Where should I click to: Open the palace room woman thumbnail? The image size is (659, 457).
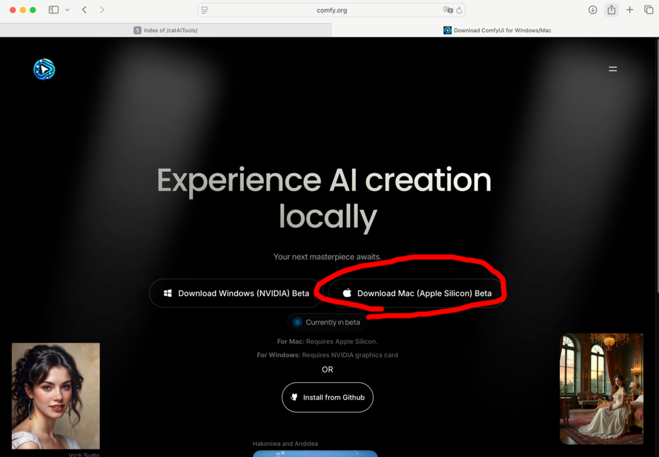pos(602,389)
